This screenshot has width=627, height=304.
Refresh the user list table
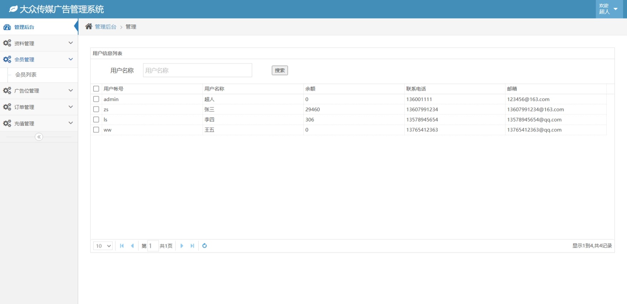(204, 246)
